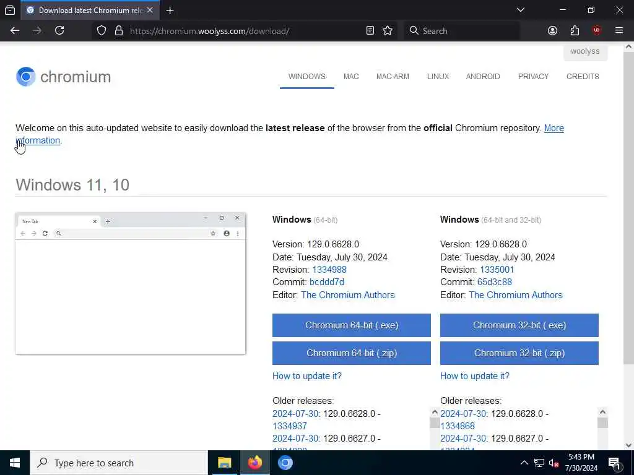634x475 pixels.
Task: Open the Windows Start menu
Action: coord(15,463)
